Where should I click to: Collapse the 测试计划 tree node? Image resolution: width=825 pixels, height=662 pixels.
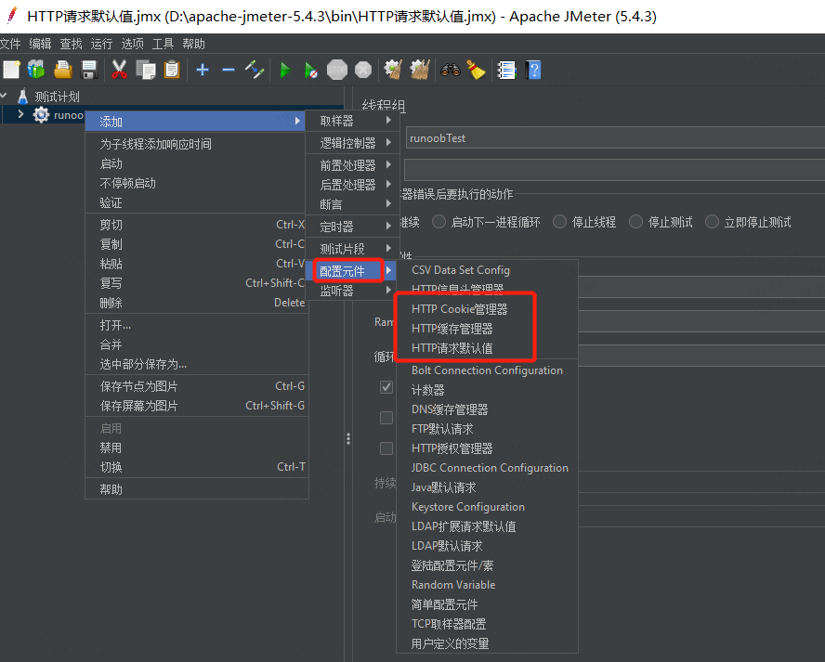[5, 97]
